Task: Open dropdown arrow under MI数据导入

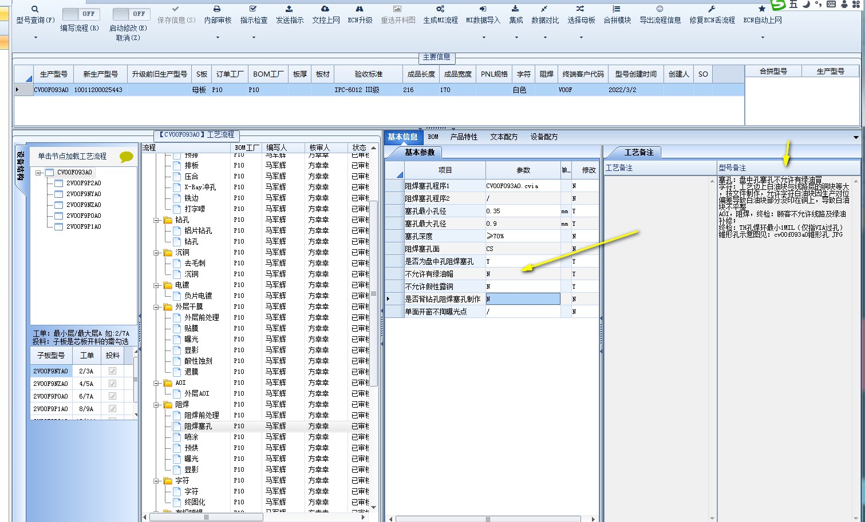Action: click(x=484, y=38)
